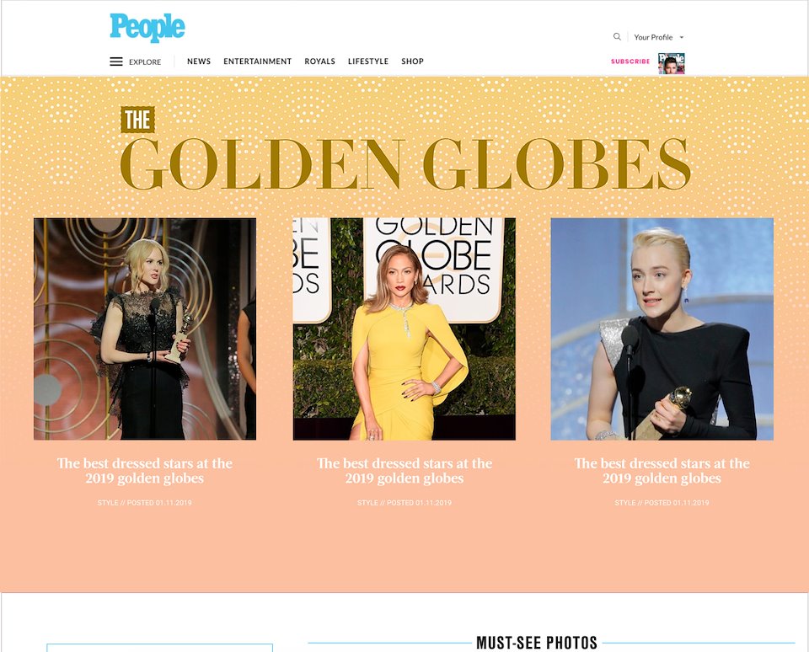Click the People magazine cover thumbnail

coord(672,63)
